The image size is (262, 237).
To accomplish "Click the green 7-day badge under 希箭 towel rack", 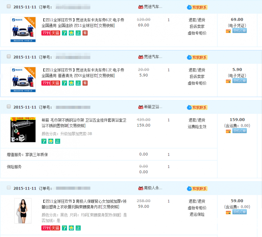I will (44, 141).
